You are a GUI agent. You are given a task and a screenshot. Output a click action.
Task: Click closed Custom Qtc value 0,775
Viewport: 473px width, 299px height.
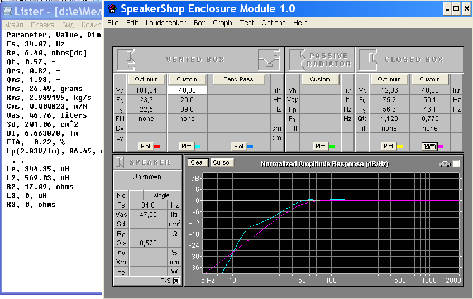click(430, 119)
